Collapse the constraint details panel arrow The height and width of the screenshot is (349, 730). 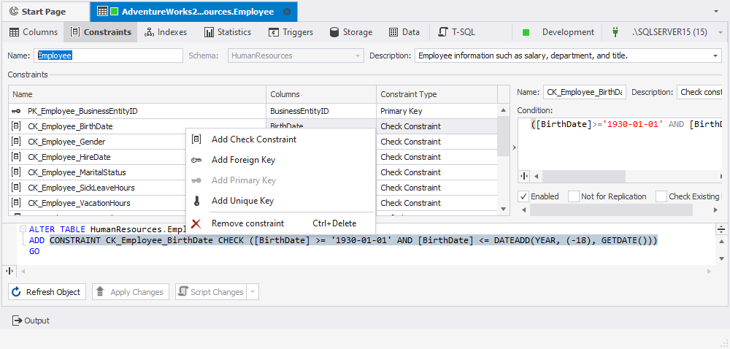point(514,147)
